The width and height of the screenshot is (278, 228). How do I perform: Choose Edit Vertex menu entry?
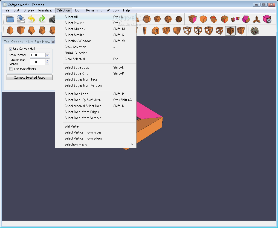tap(96, 126)
